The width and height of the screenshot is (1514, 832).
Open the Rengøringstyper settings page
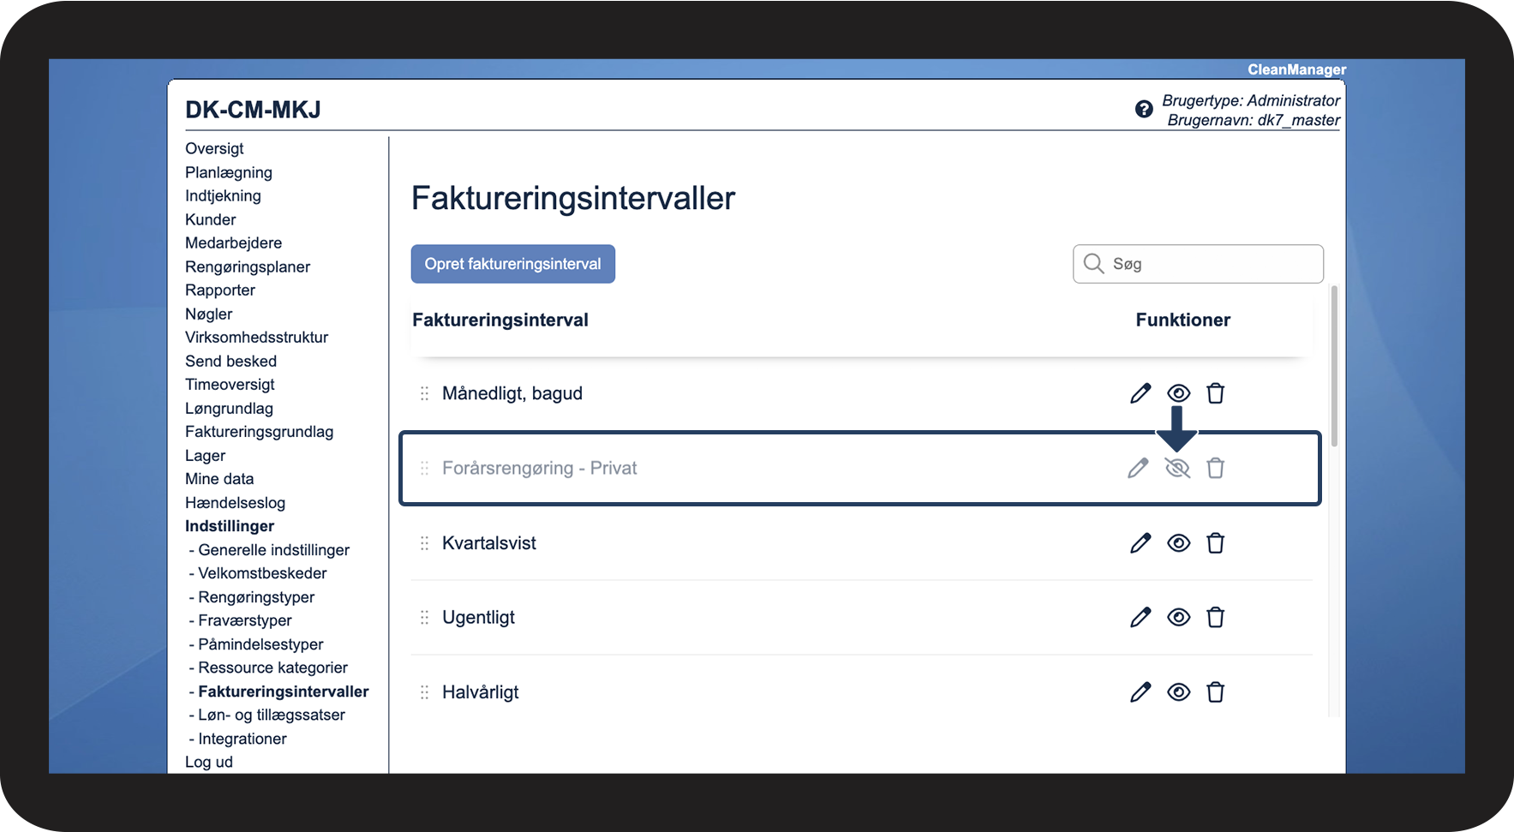tap(256, 597)
